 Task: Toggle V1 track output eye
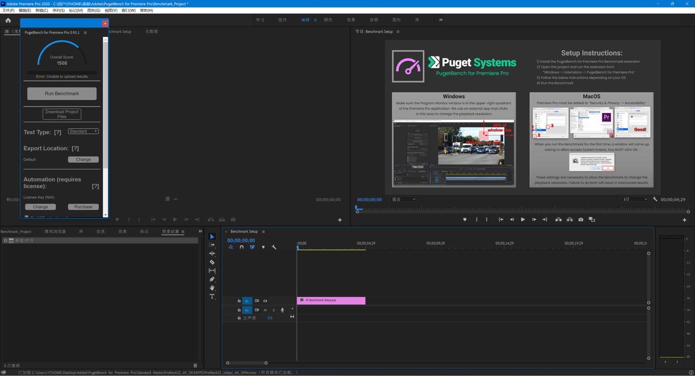tap(265, 301)
